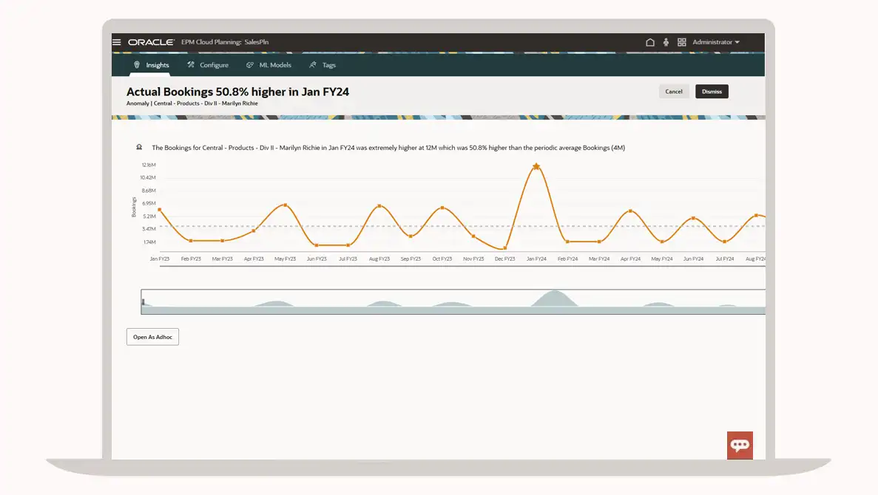This screenshot has width=878, height=495.
Task: Click the Dec FY23 lowest data point
Action: click(505, 248)
